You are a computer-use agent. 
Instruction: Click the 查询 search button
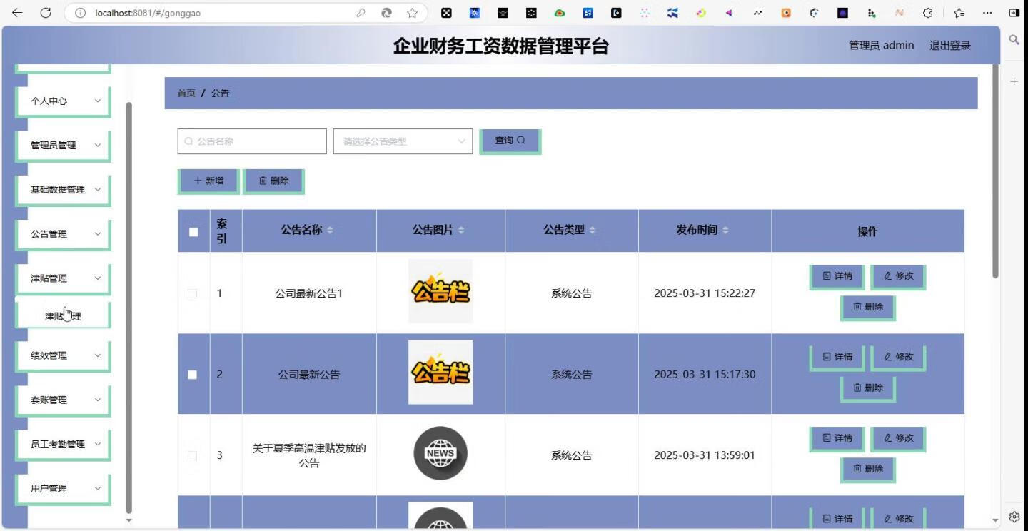(510, 141)
